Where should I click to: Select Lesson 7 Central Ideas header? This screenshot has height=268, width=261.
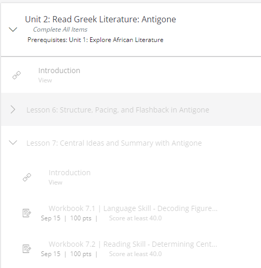[114, 143]
